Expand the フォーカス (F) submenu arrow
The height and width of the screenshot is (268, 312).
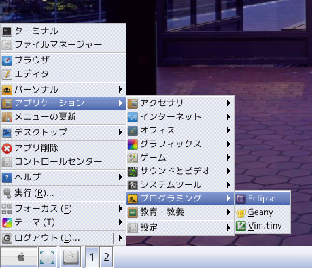pyautogui.click(x=120, y=208)
